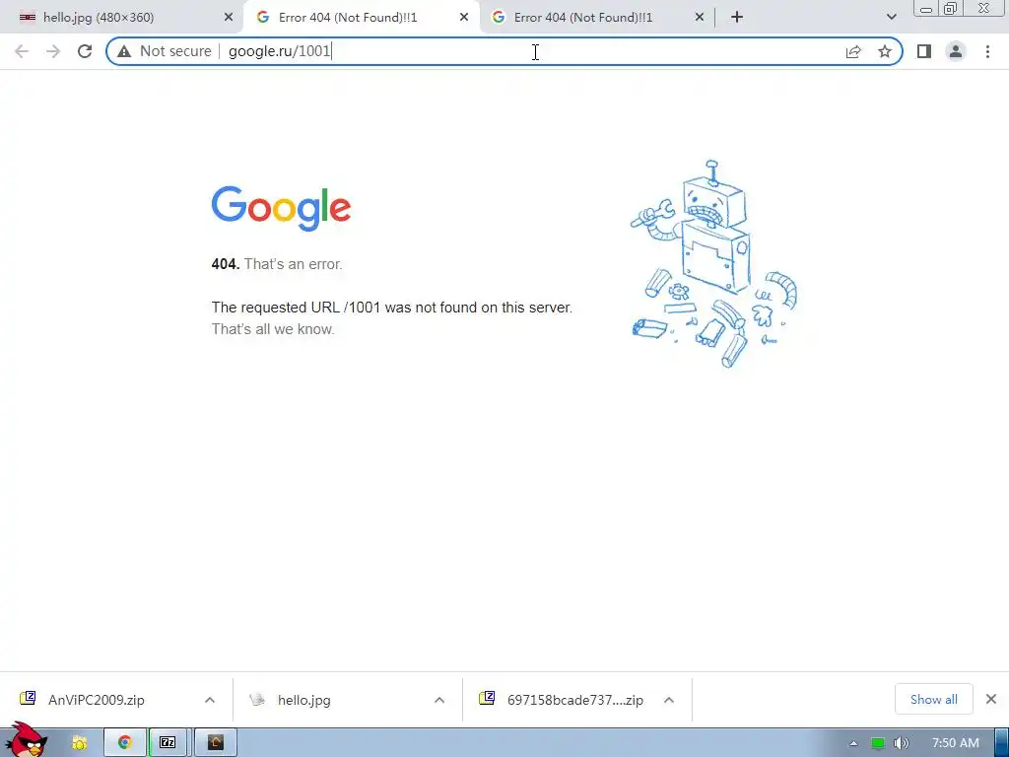Screen dimensions: 1009x757
Task: Click the Google logo
Action: 281,208
